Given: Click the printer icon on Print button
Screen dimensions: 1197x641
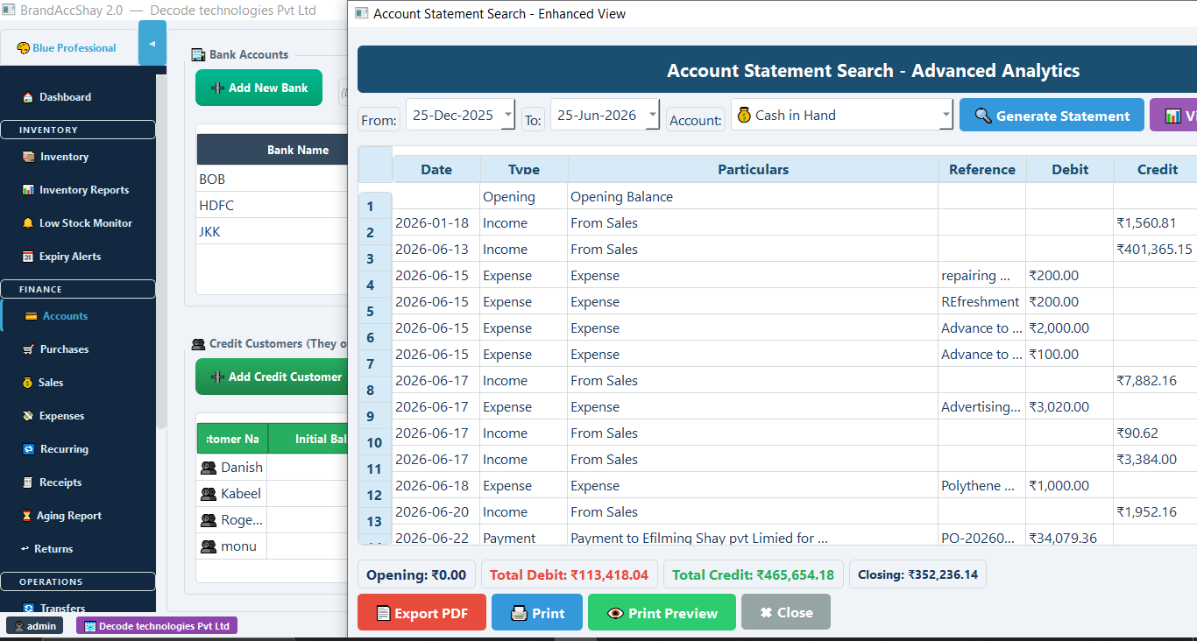Looking at the screenshot, I should click(x=519, y=613).
